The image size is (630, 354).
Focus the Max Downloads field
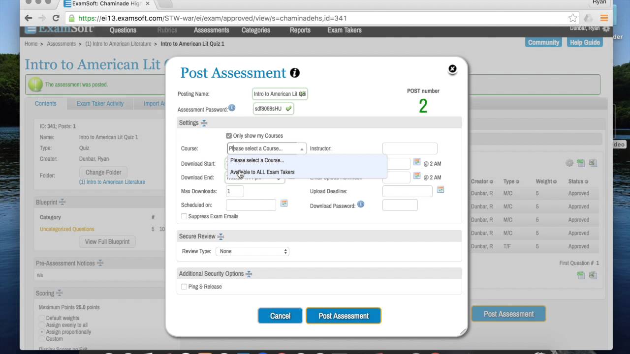(235, 191)
